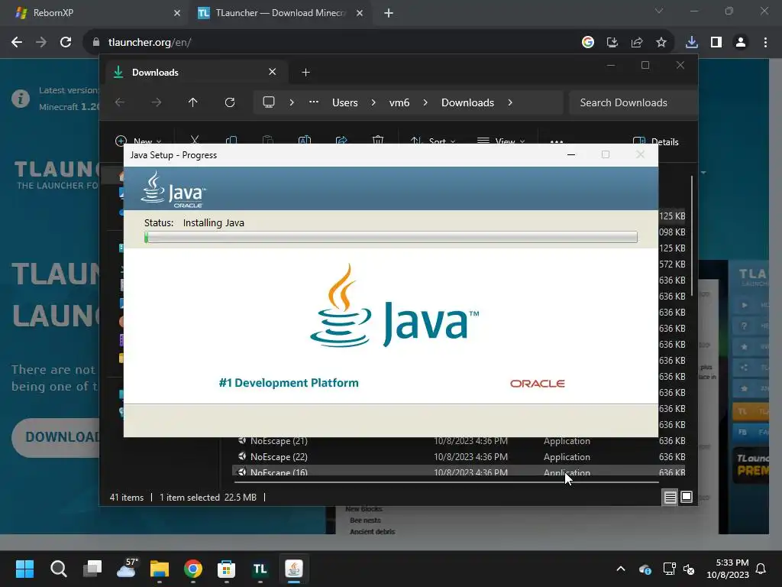
Task: Close the Downloads Explorer tab
Action: point(273,72)
